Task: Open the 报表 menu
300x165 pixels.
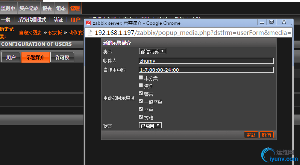Action: point(47,8)
